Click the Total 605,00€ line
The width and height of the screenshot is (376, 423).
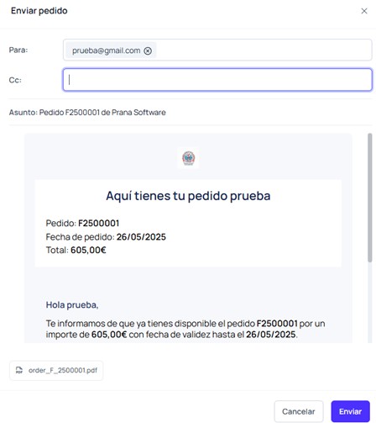pyautogui.click(x=76, y=250)
